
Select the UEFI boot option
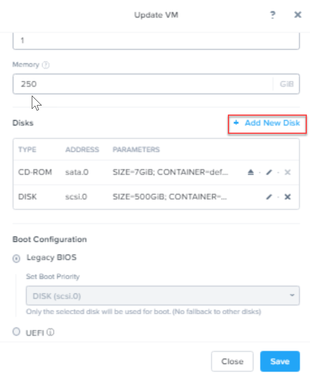point(17,332)
